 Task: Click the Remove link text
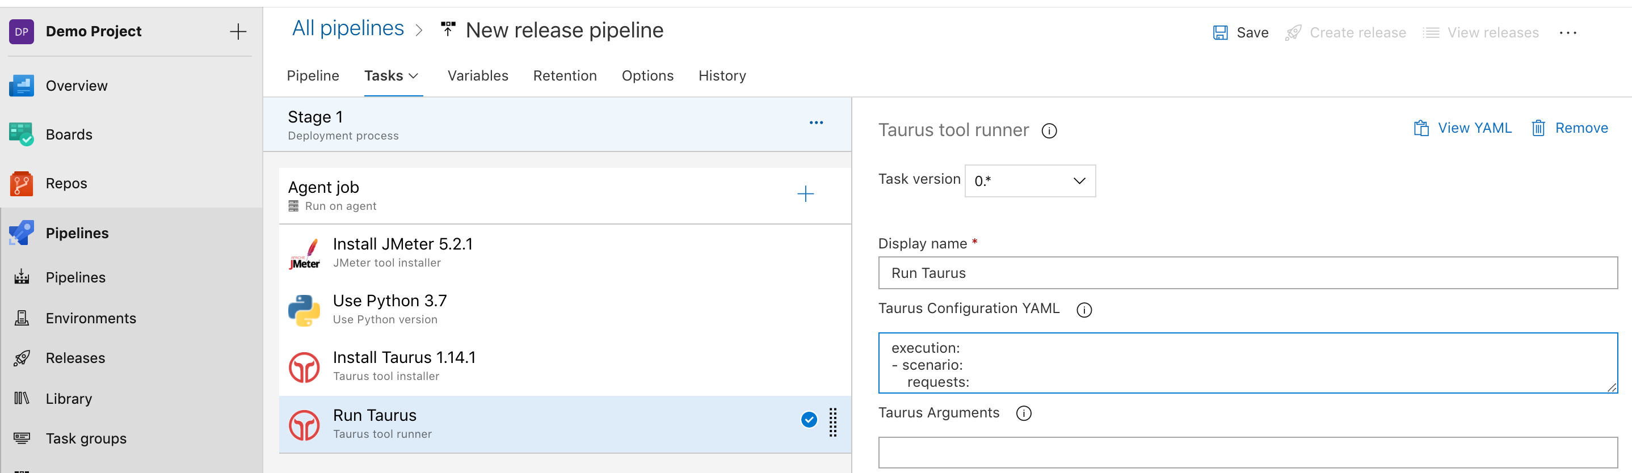pos(1581,129)
